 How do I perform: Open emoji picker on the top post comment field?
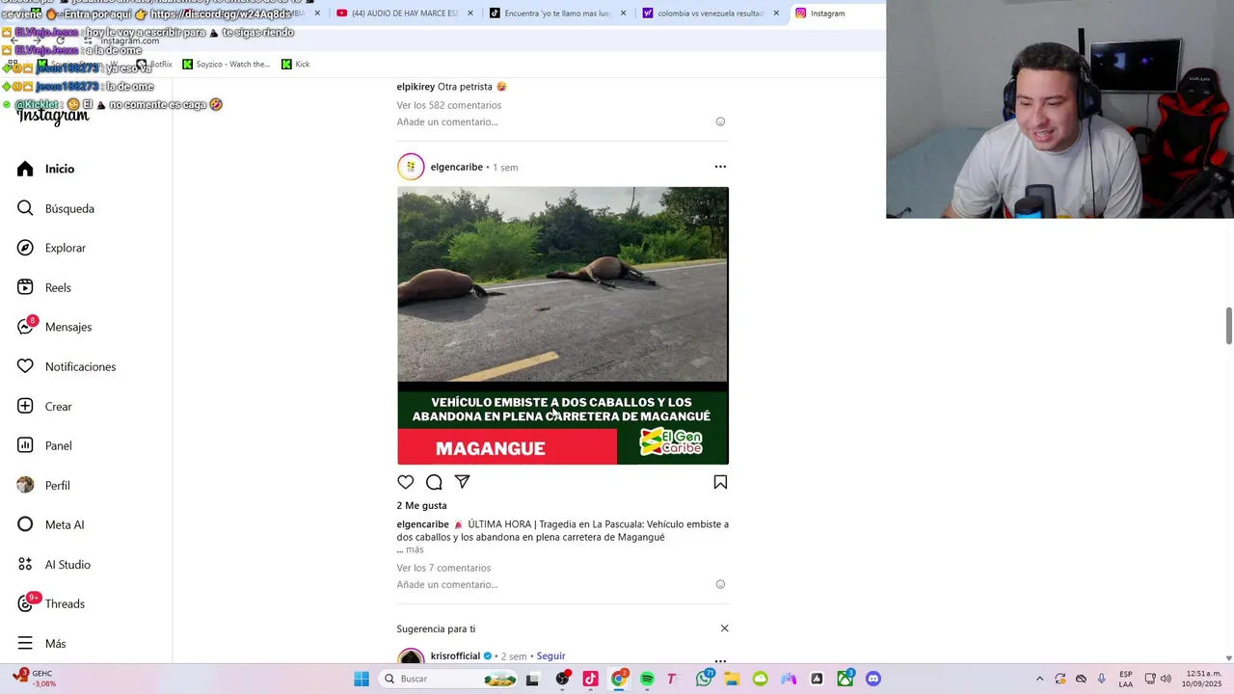click(x=720, y=121)
